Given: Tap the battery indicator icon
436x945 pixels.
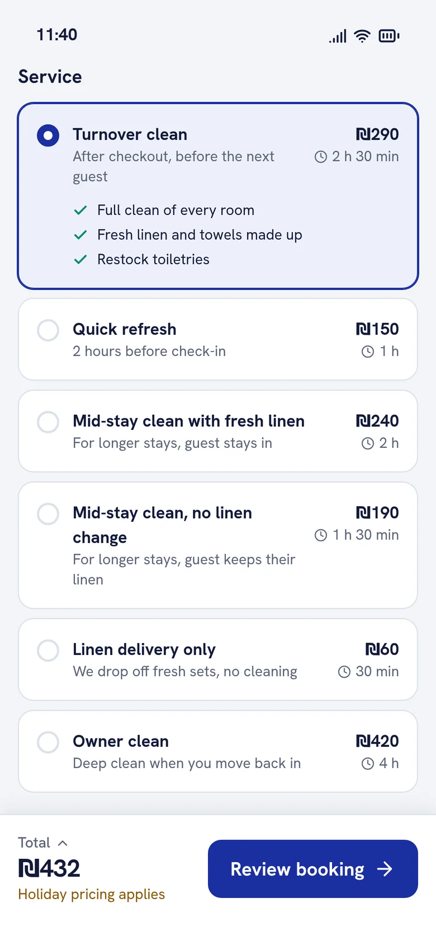Looking at the screenshot, I should [x=389, y=36].
